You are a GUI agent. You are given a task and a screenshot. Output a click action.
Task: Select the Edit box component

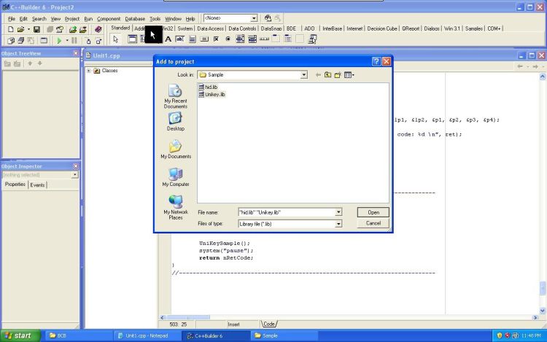180,39
